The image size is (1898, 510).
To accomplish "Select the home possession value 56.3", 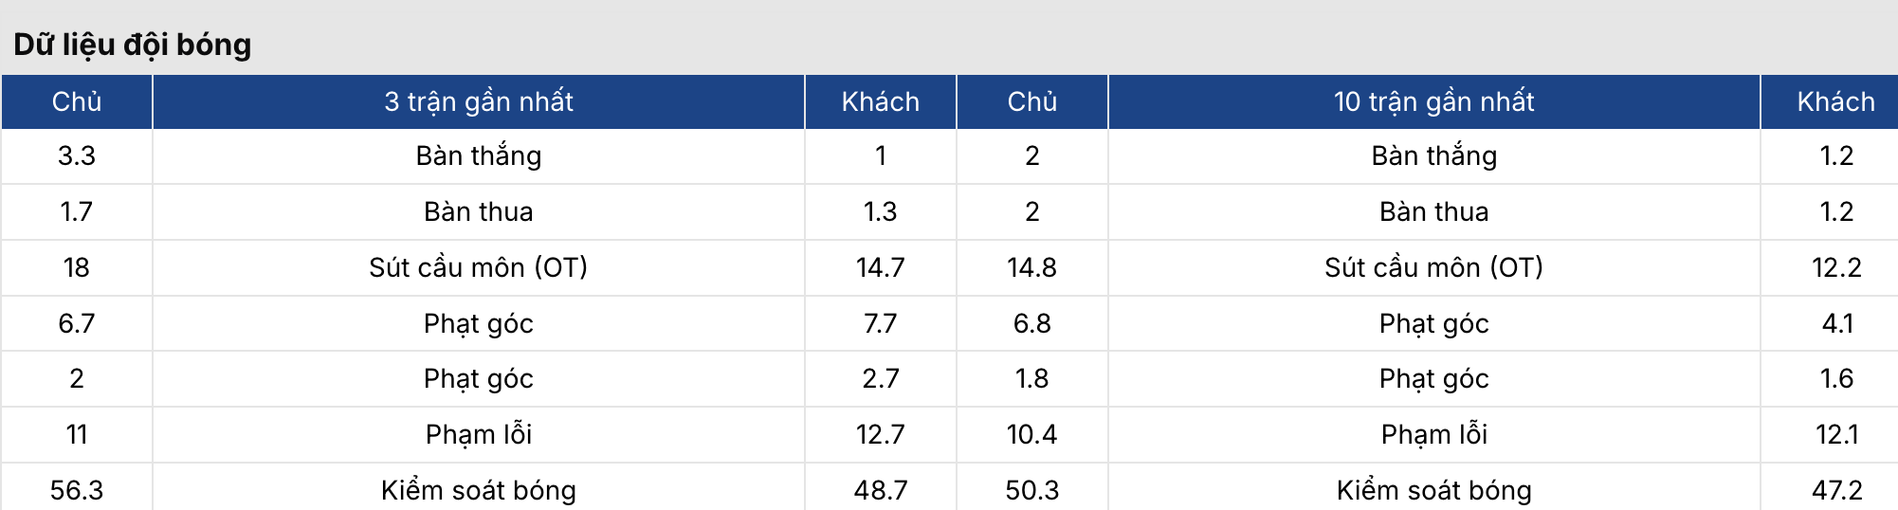I will [x=77, y=489].
